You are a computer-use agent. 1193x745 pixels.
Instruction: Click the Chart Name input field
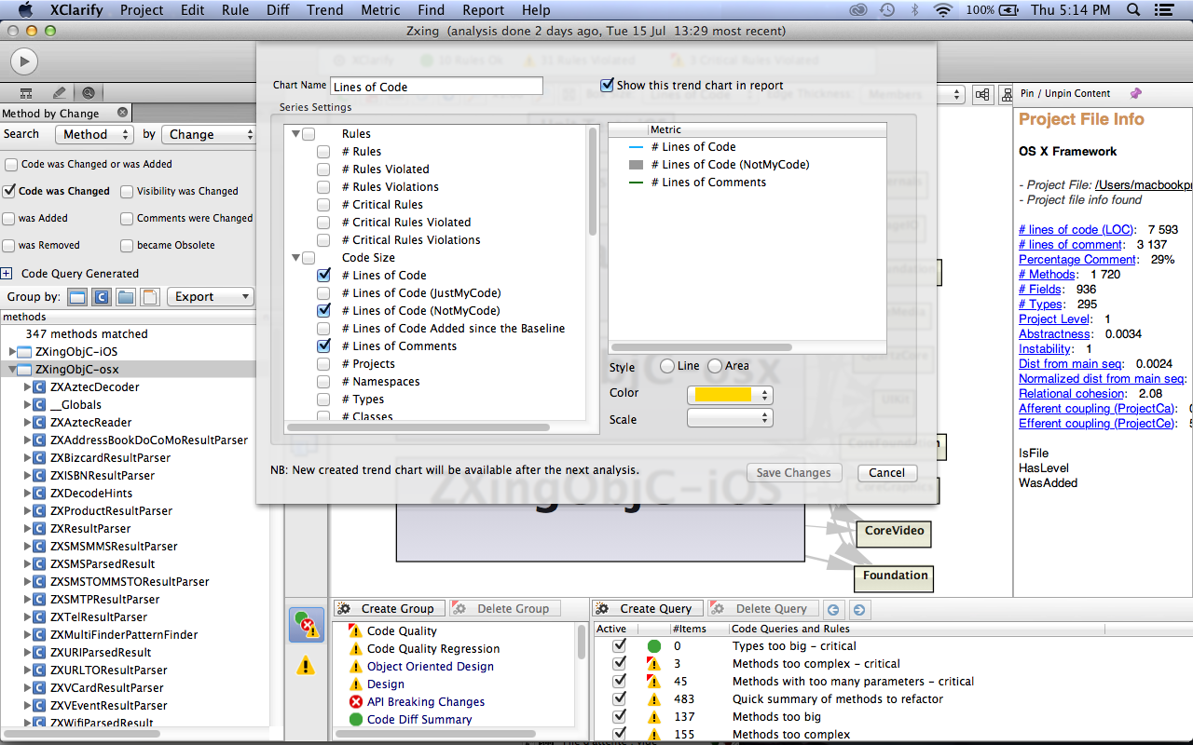coord(436,87)
